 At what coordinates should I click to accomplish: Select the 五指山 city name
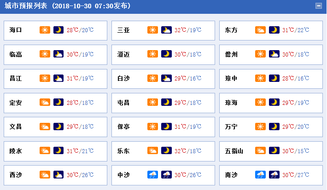coord(234,151)
